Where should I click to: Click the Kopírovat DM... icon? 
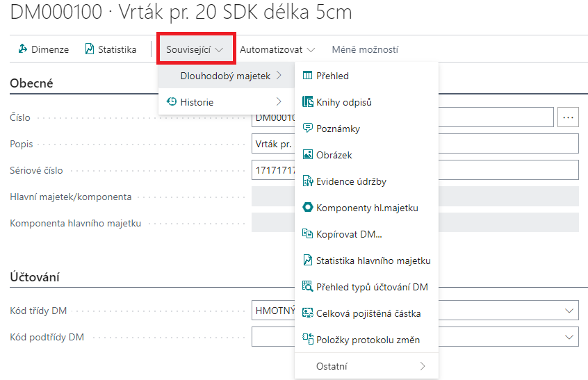[x=308, y=234]
